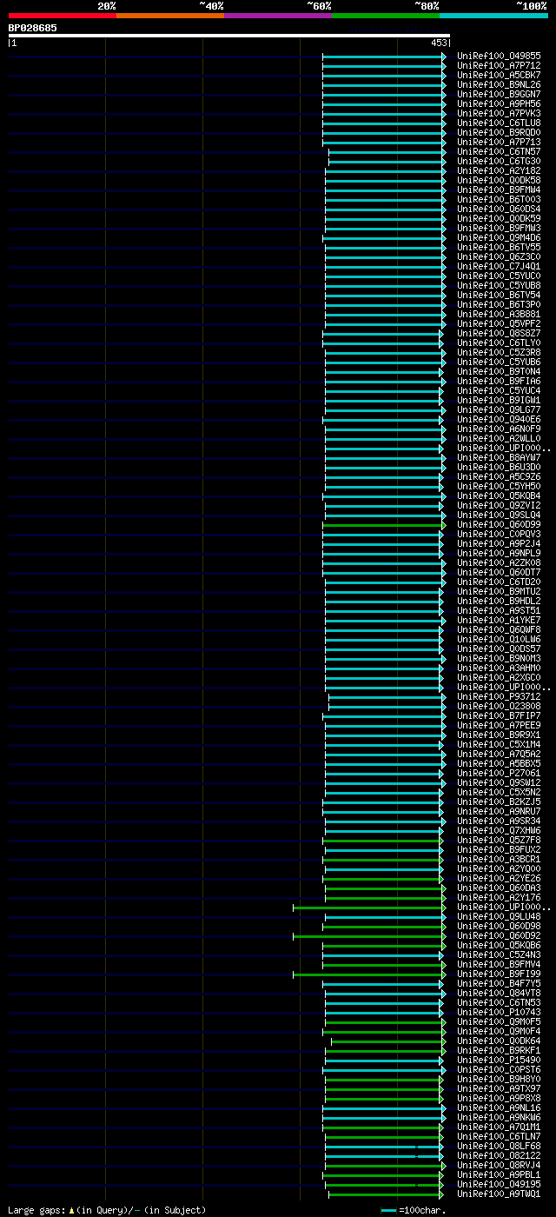Click the UniRef100_C6TLU8 label
This screenshot has height=1217, width=556.
coord(499,123)
